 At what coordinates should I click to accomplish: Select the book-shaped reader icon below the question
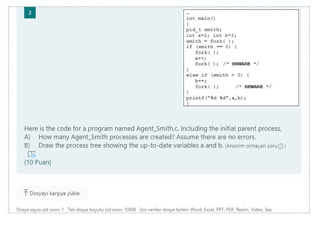click(x=31, y=154)
